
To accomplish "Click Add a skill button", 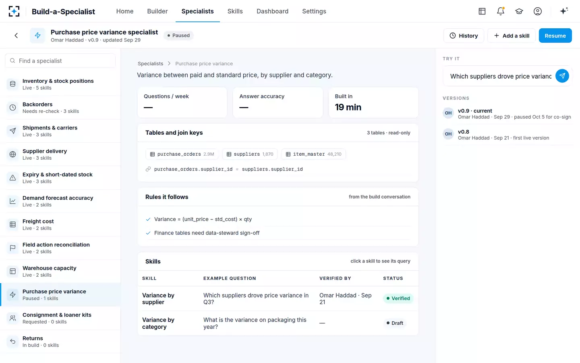I will (x=512, y=35).
